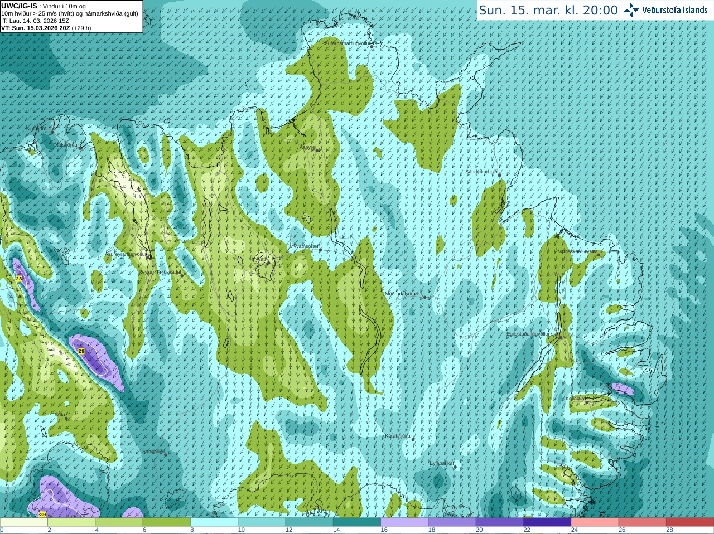Click the Vatnsskarð eystra station dot
The image size is (714, 534).
599,255
